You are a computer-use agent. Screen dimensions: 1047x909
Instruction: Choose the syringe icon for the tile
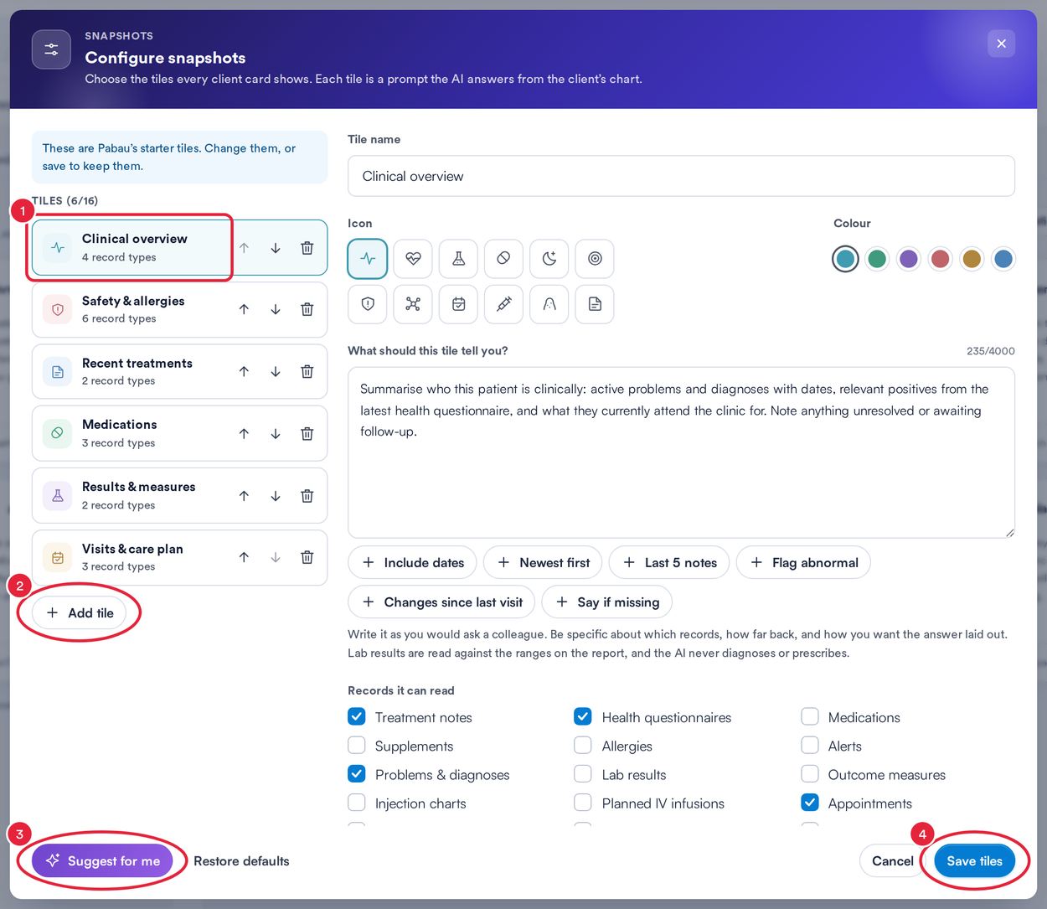(x=503, y=304)
